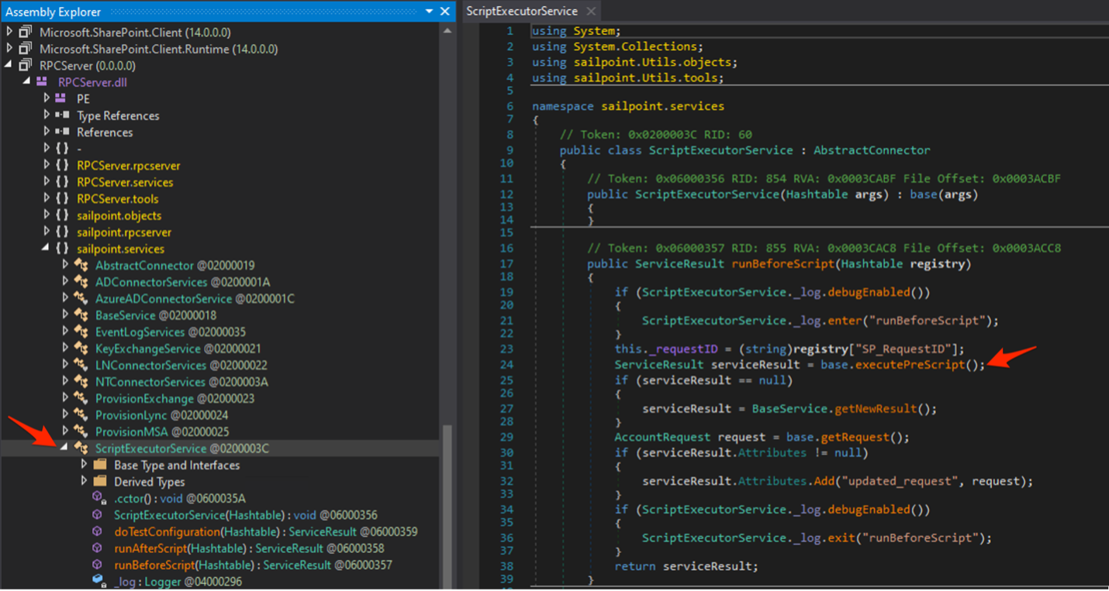Expand Microsoft.SharePoint.Client.Runtime assembly node
The width and height of the screenshot is (1109, 591).
coord(9,49)
